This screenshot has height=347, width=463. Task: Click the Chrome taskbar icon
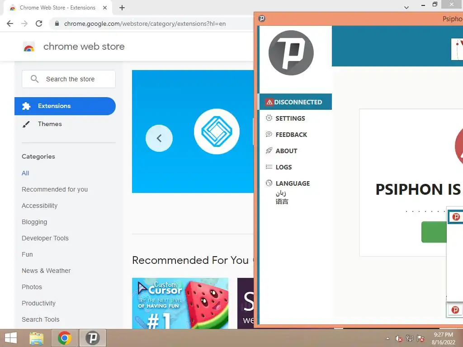tap(65, 338)
